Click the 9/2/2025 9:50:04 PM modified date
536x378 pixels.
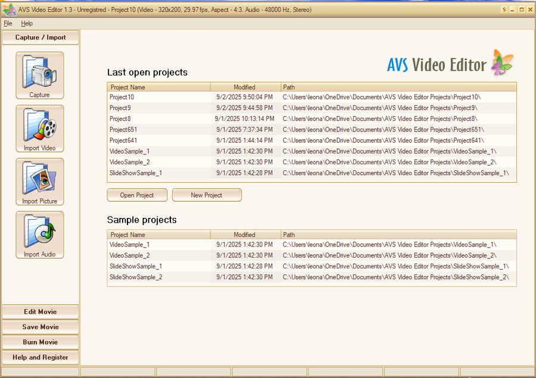coord(244,97)
